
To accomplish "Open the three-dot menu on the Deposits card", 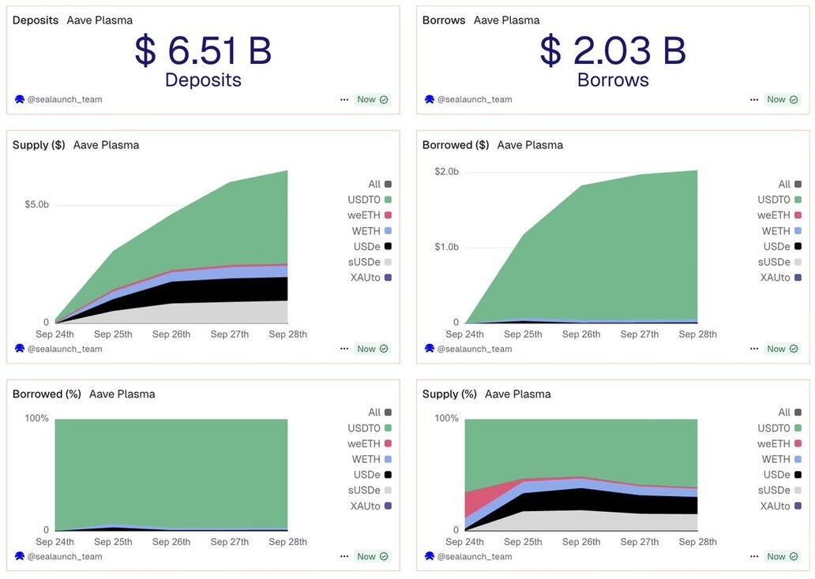I will click(344, 99).
